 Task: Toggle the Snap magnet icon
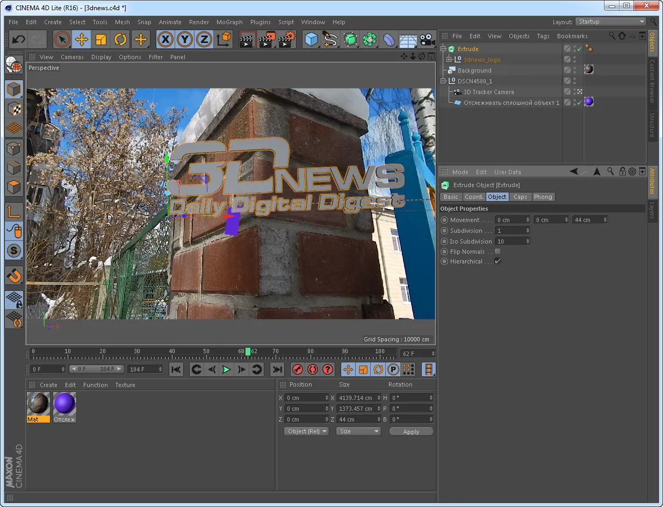click(x=14, y=276)
